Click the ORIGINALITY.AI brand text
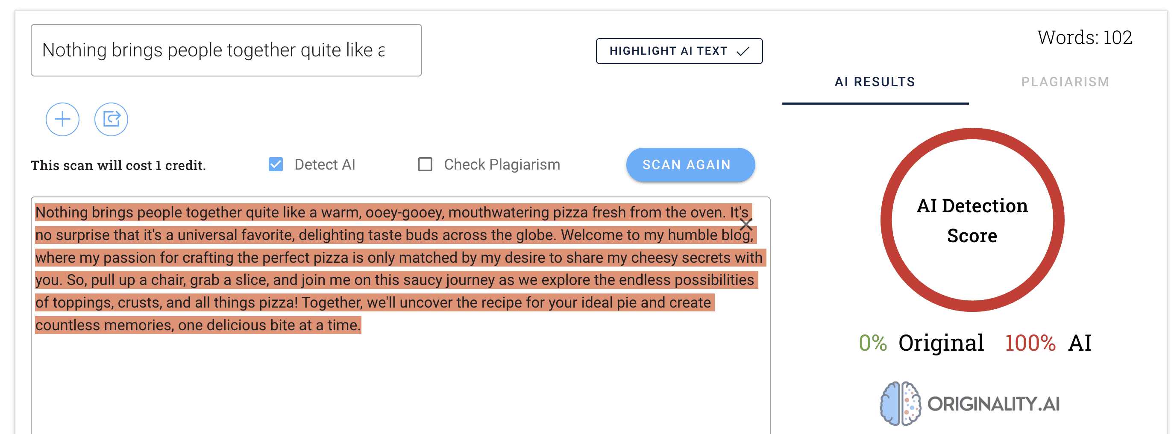Image resolution: width=1174 pixels, height=434 pixels. (x=994, y=404)
